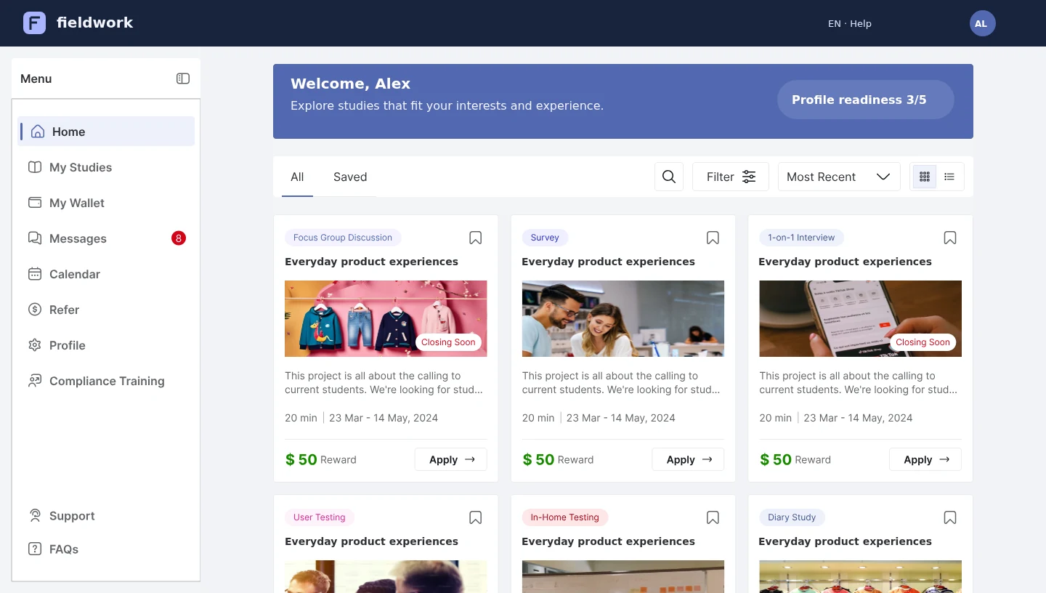
Task: Collapse the Menu sidebar panel icon
Action: (x=183, y=78)
